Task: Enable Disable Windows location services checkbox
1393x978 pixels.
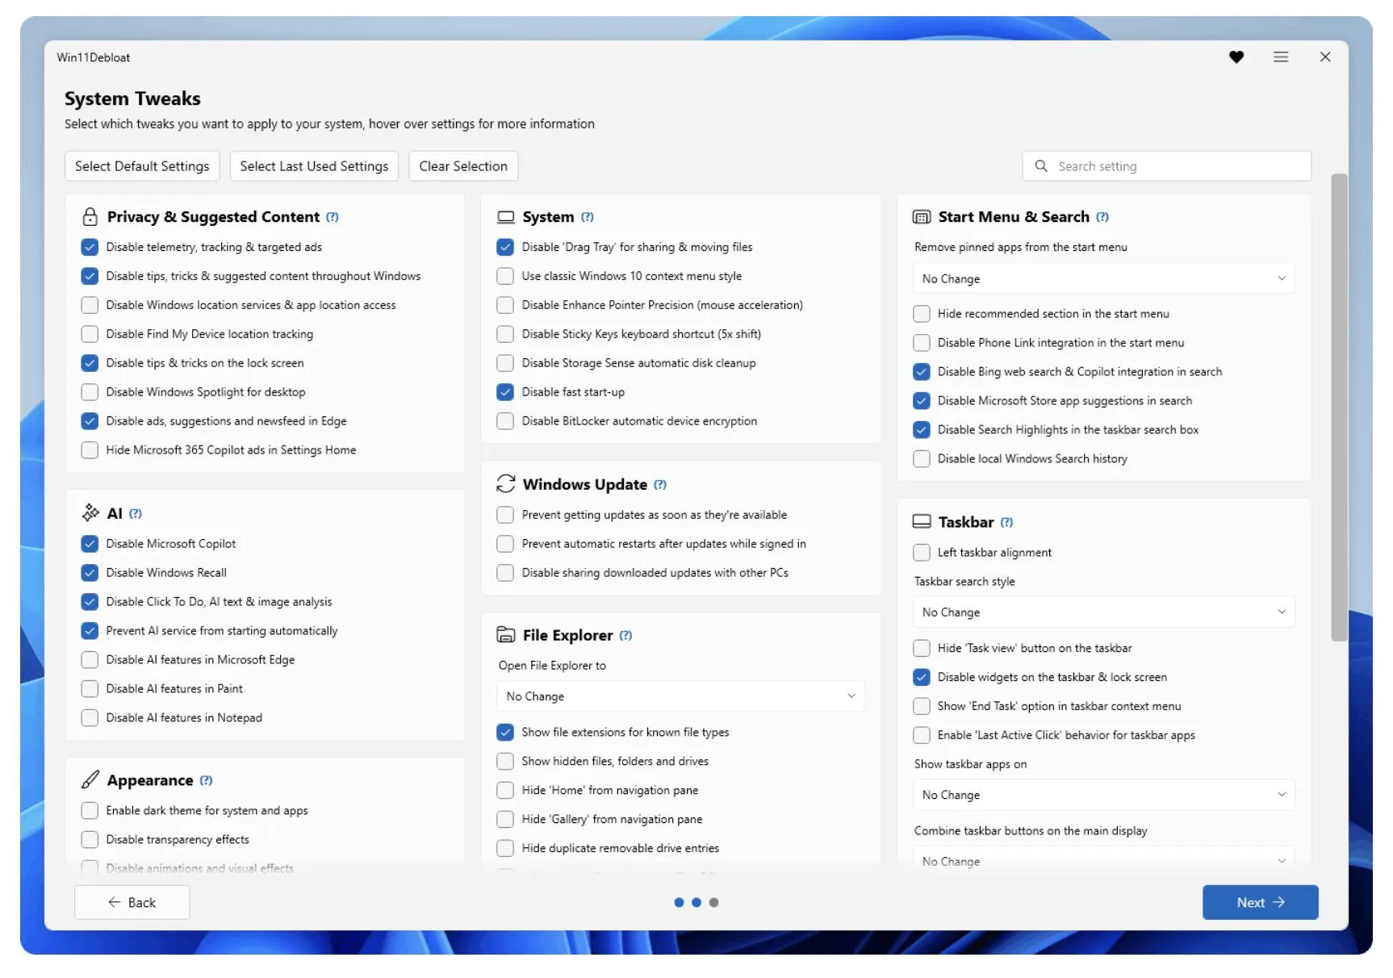Action: 90,305
